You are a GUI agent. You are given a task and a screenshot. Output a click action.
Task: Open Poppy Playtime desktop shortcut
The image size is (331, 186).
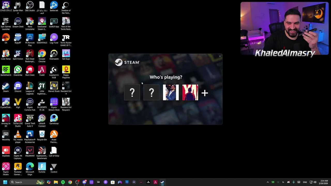(66, 72)
